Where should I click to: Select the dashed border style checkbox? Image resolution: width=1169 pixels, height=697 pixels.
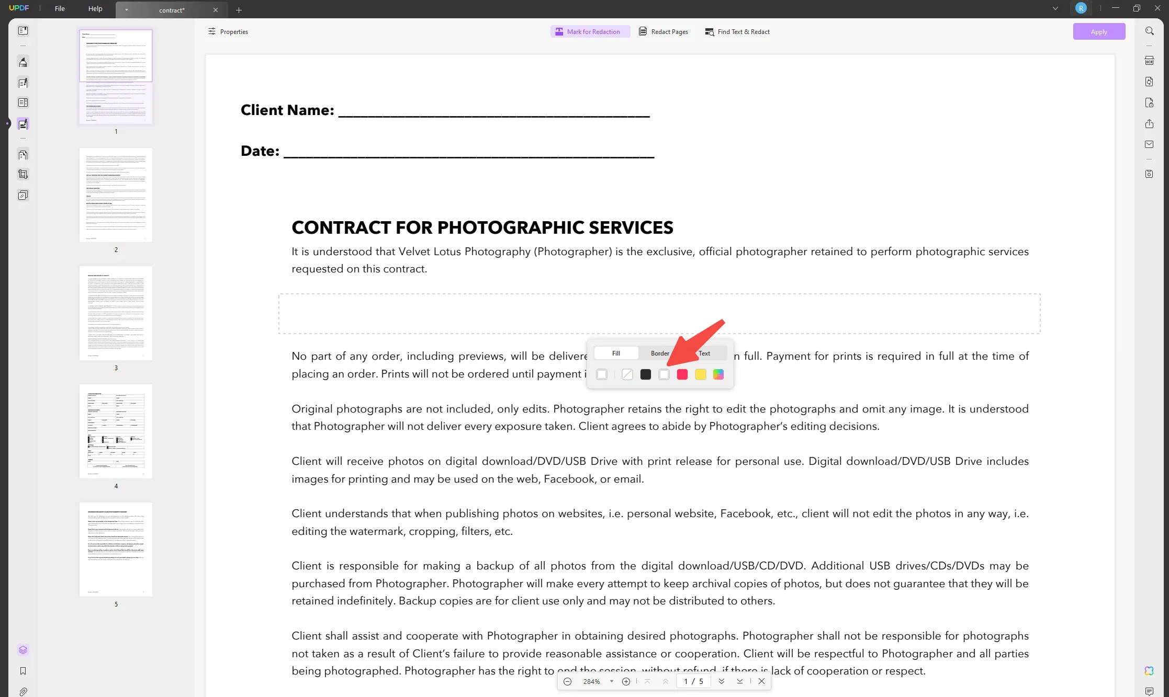602,374
